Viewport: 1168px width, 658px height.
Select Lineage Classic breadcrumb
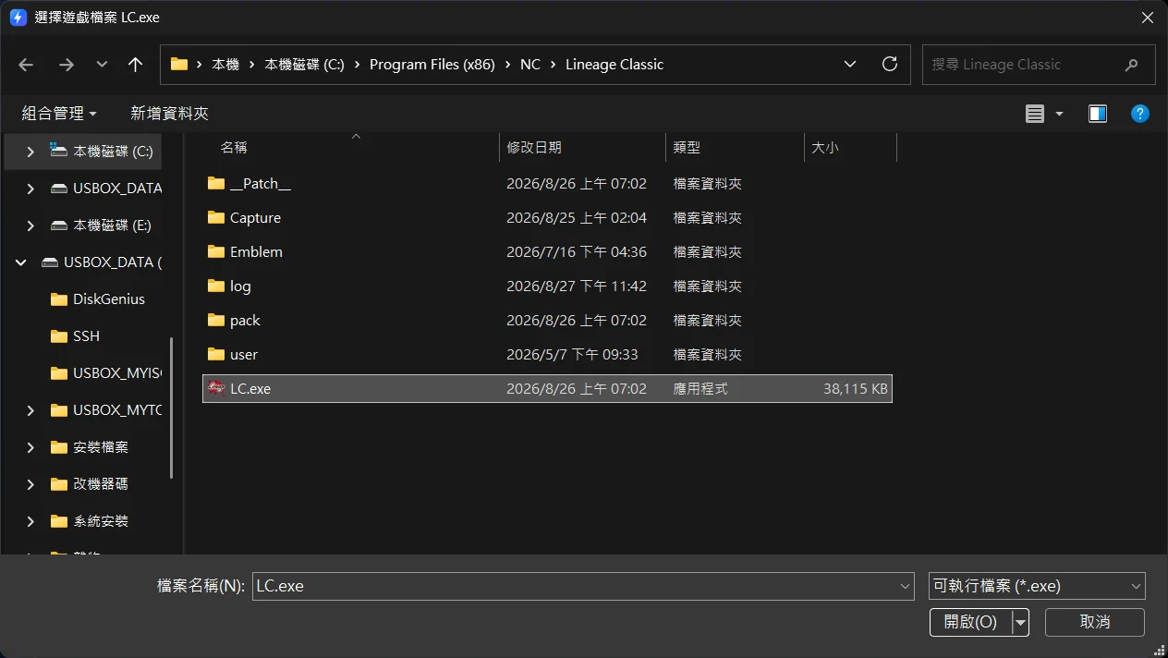click(x=614, y=65)
